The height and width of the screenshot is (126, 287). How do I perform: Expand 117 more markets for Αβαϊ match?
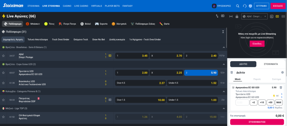(222, 56)
